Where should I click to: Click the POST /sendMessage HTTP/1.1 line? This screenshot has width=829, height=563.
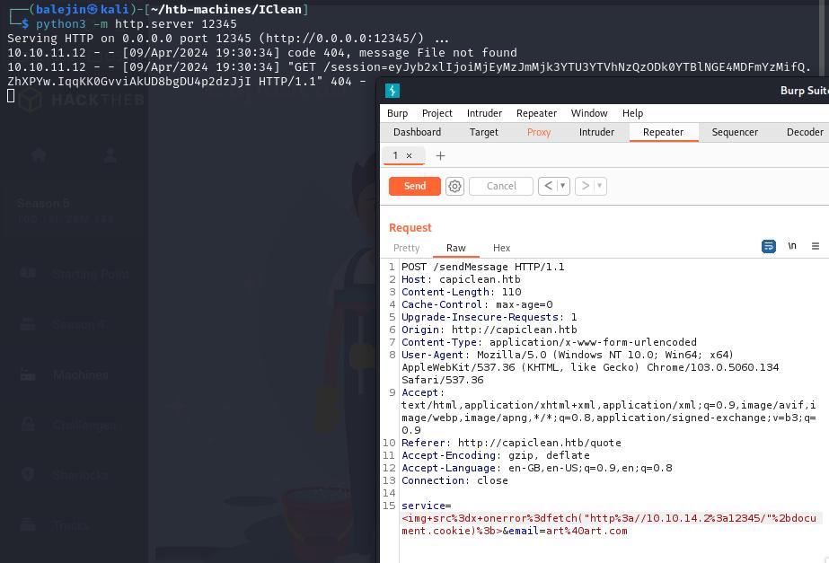coord(482,267)
